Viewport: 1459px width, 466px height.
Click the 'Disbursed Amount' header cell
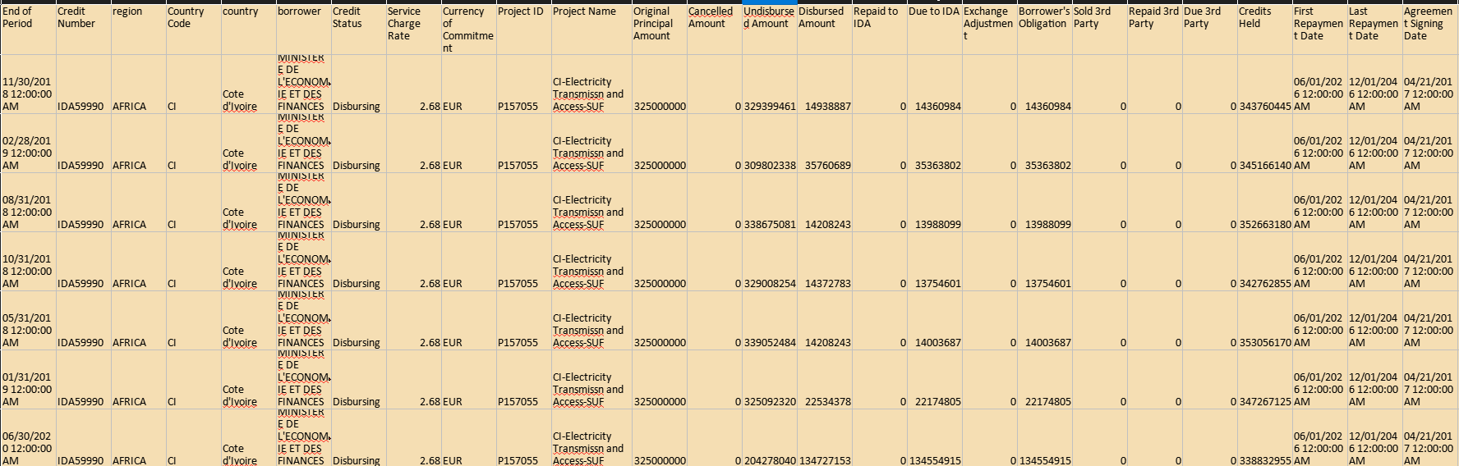click(x=824, y=30)
